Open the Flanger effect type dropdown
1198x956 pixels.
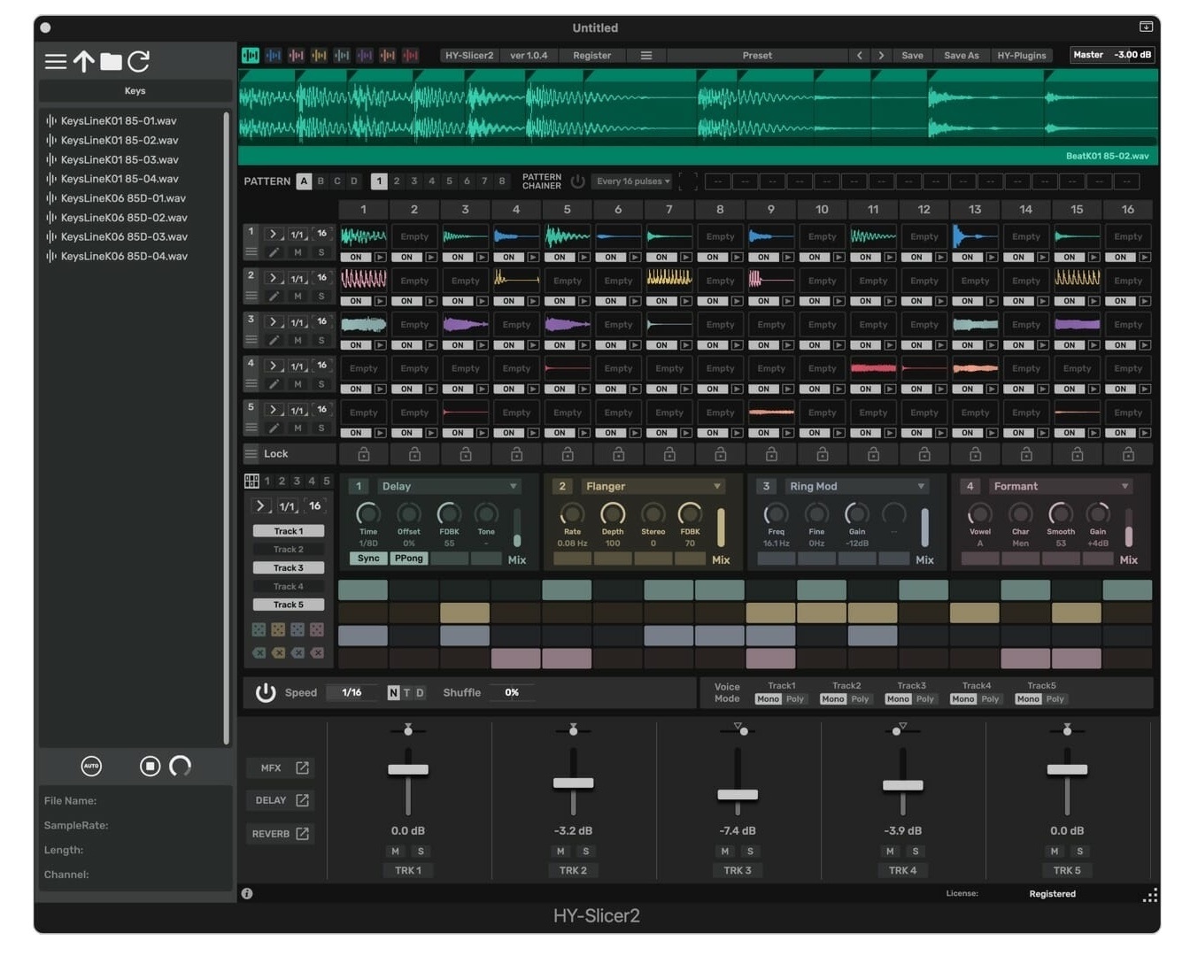[x=653, y=486]
